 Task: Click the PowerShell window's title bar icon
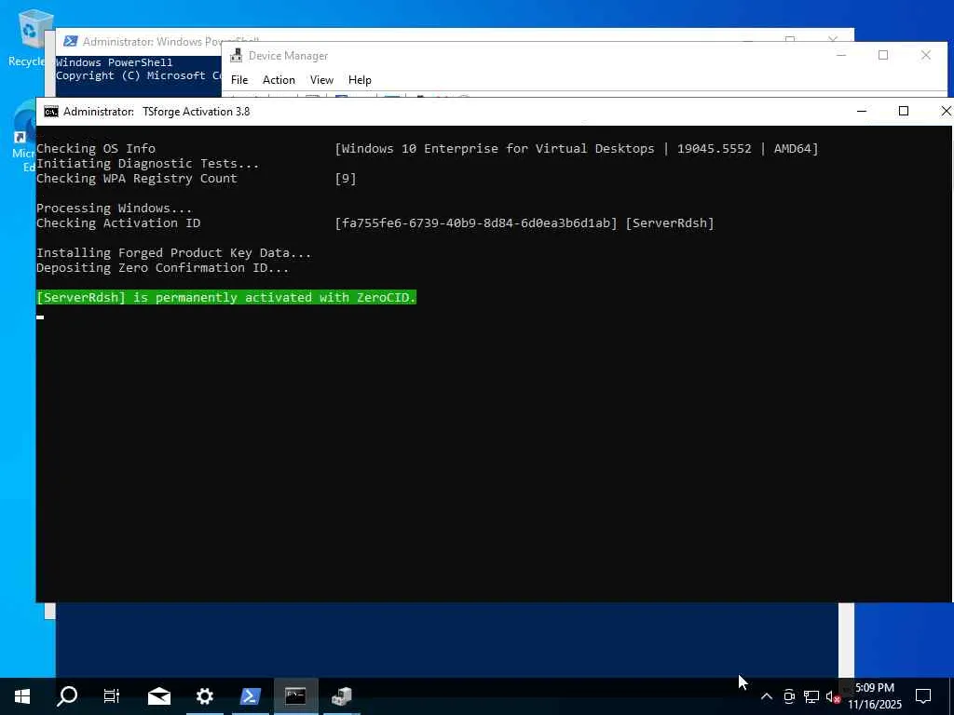click(x=71, y=41)
